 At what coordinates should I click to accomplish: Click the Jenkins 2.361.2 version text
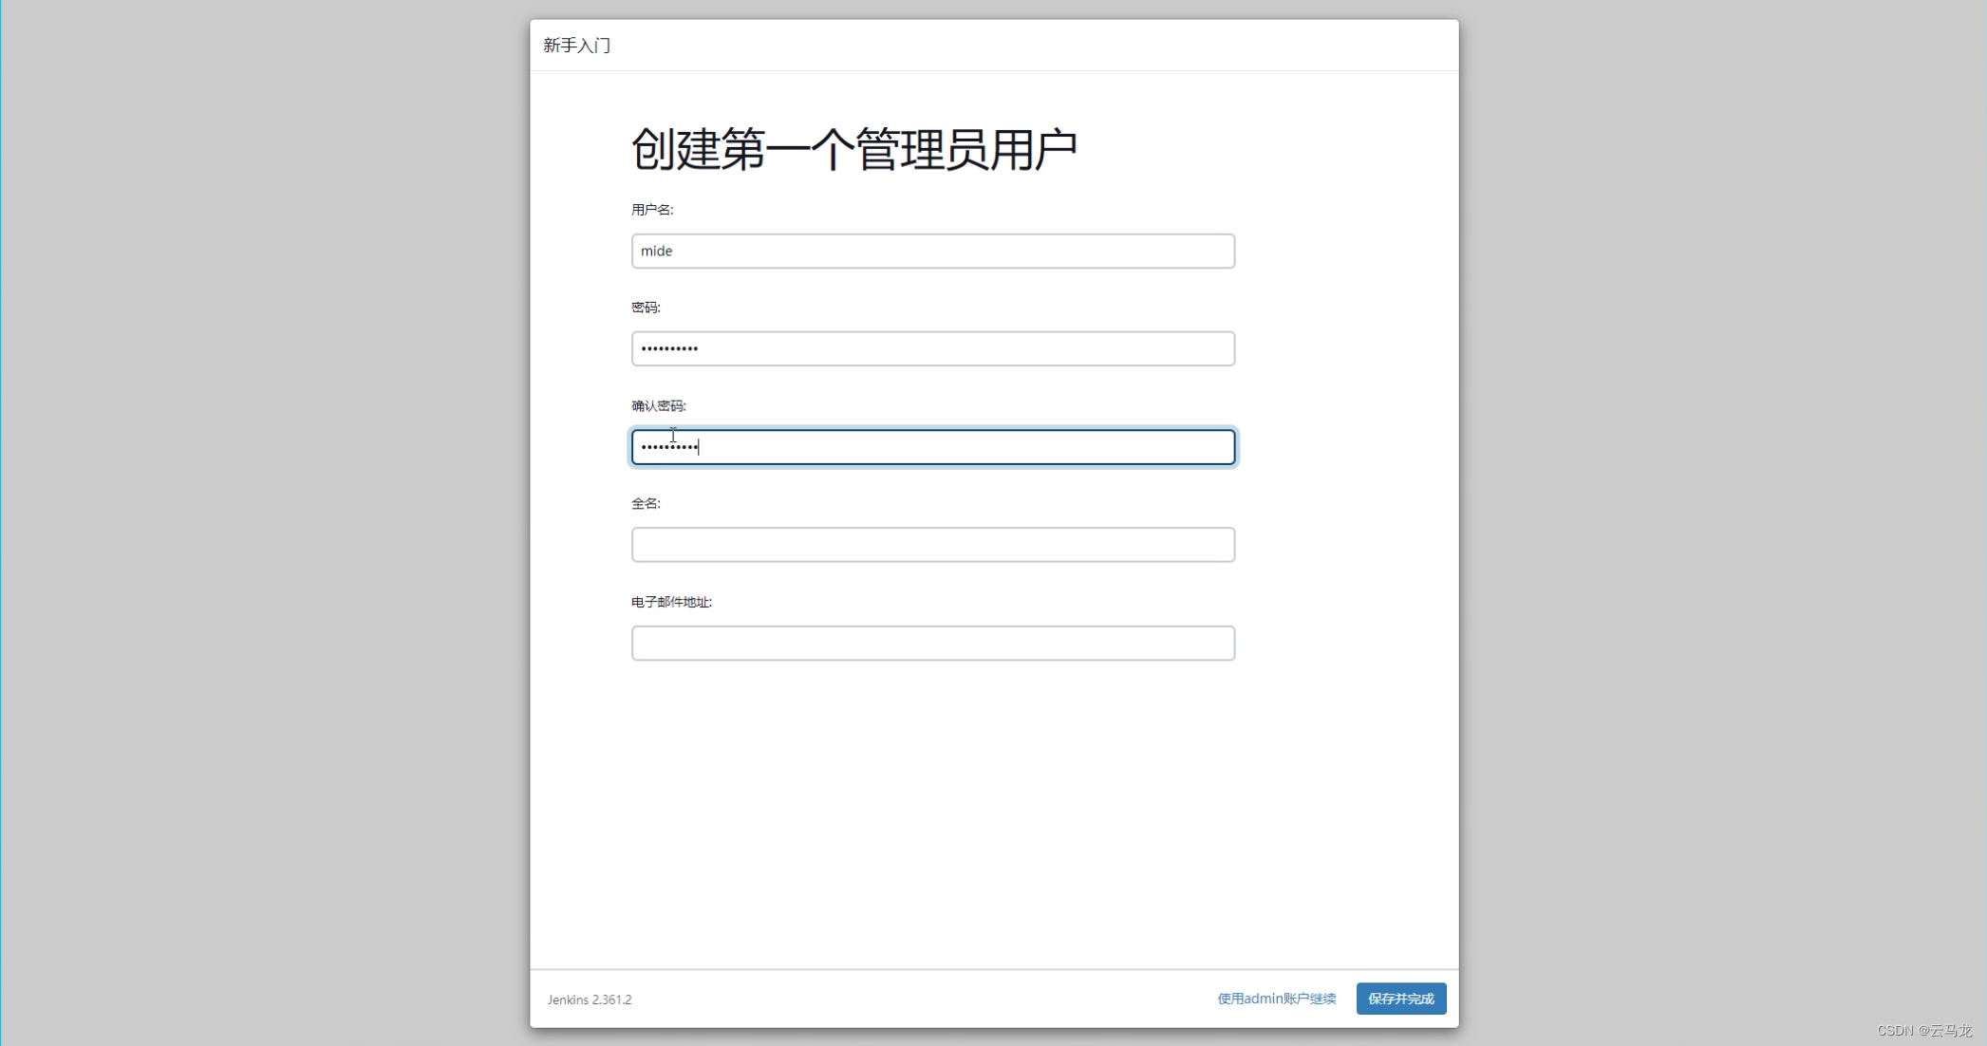click(x=590, y=999)
